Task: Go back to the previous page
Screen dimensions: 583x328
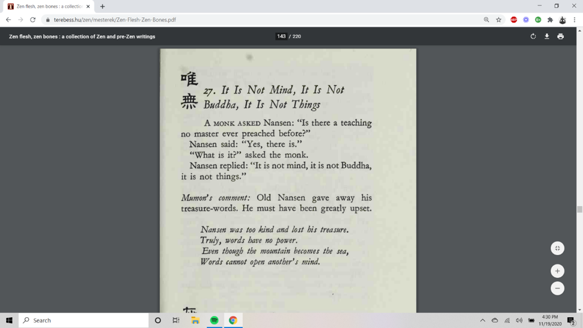Action: click(x=8, y=20)
